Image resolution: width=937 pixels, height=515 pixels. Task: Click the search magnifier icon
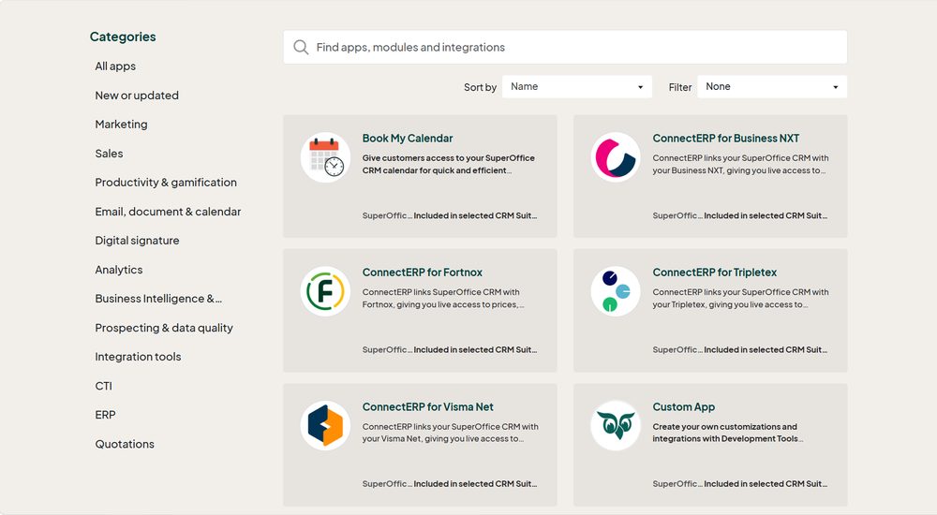pos(301,47)
